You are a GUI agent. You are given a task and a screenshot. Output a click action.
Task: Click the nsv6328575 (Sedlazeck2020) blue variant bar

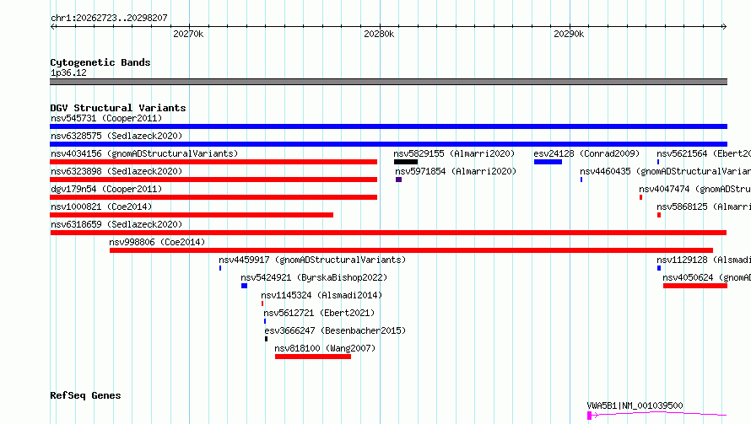coord(388,144)
